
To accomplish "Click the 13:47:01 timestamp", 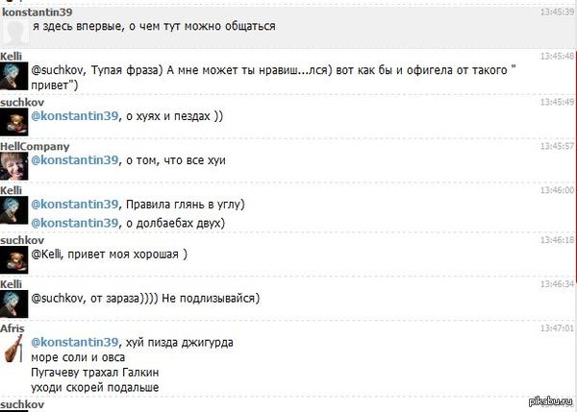I will [557, 327].
